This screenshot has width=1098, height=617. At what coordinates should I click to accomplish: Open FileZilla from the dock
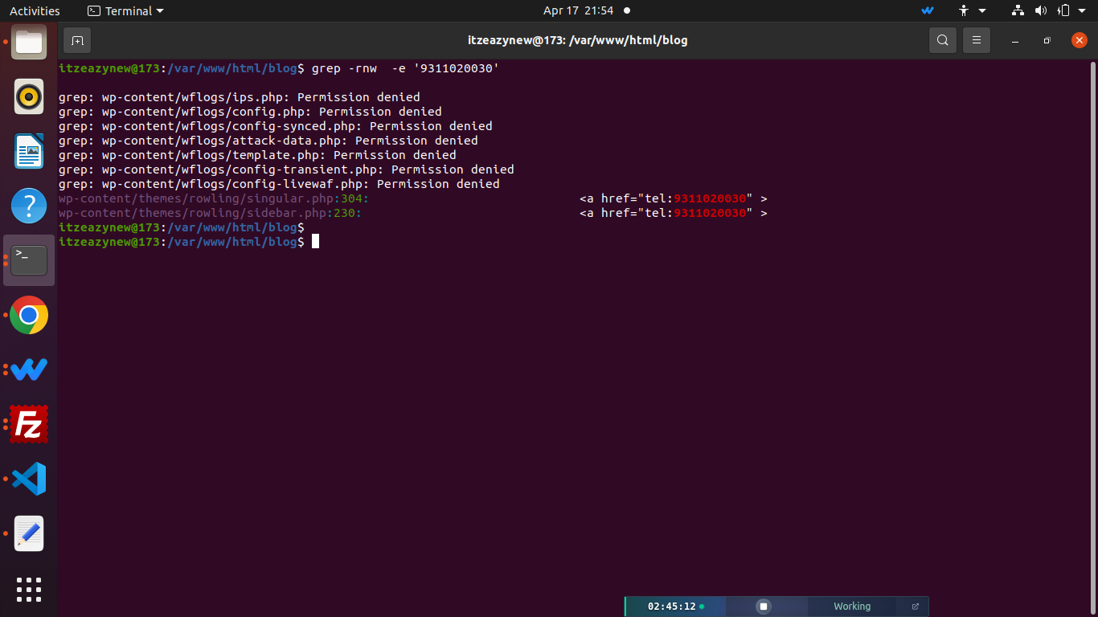click(x=29, y=424)
